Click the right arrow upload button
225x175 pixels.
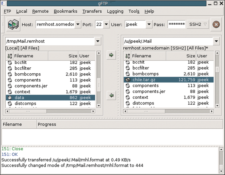pos(111,55)
